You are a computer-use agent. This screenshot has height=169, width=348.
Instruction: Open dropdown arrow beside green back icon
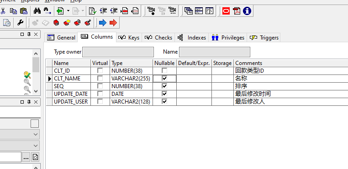tap(68, 10)
